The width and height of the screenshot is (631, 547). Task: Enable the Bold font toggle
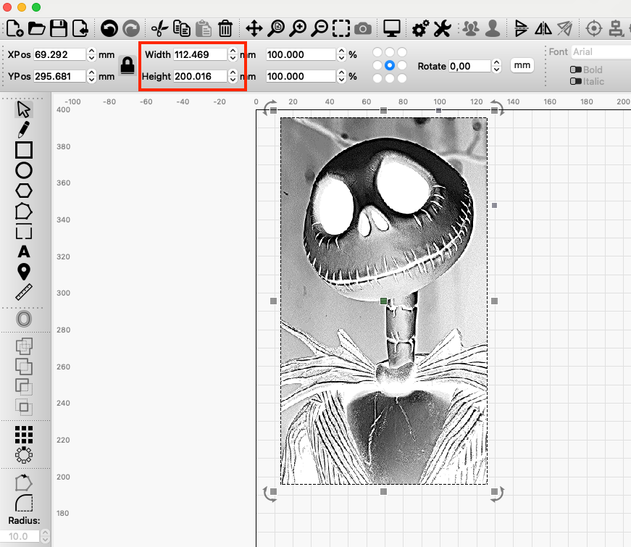(x=576, y=70)
